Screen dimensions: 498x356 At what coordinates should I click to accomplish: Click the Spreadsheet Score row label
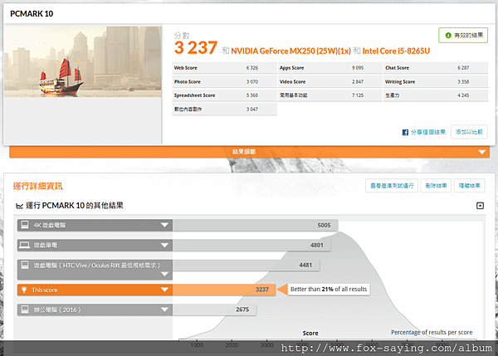(194, 95)
